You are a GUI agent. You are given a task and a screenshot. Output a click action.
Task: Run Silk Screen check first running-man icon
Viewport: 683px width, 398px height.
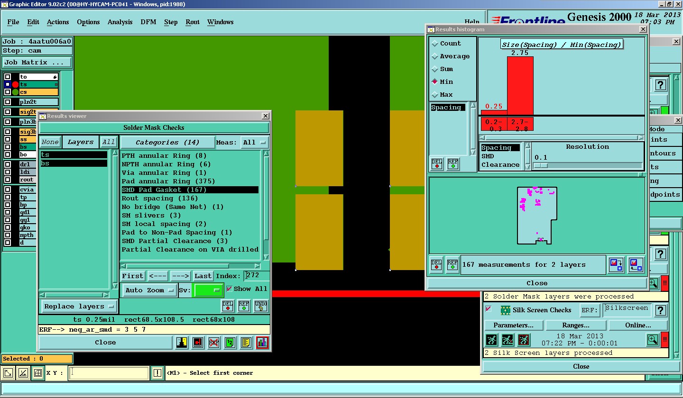[x=492, y=340]
